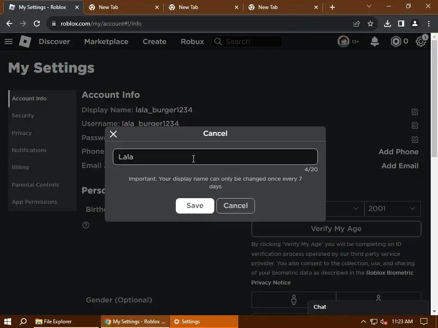The width and height of the screenshot is (438, 328).
Task: Click Cancel button in the dialog
Action: click(x=236, y=206)
